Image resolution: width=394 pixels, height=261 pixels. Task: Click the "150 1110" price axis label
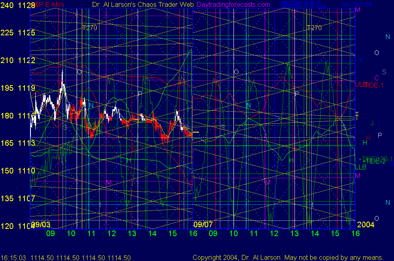click(18, 171)
